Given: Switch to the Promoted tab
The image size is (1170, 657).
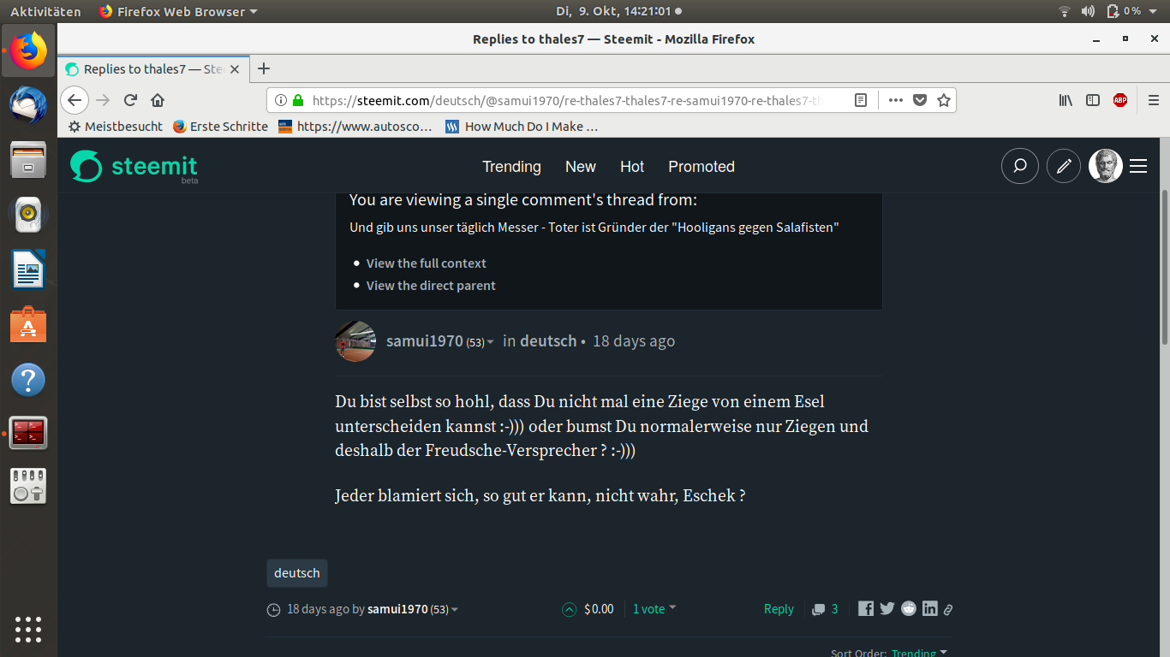Looking at the screenshot, I should point(701,167).
